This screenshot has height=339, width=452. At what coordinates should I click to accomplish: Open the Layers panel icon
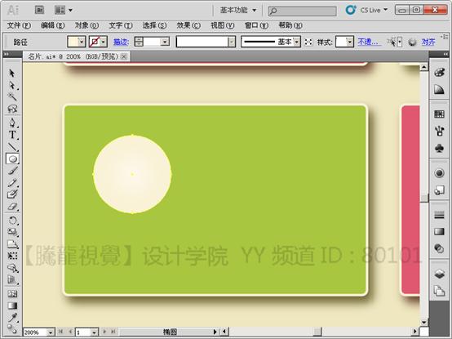coord(439,274)
